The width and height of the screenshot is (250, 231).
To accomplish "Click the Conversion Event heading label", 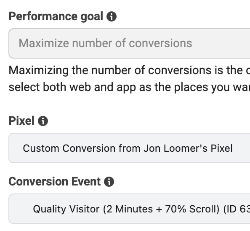I will point(55,182).
